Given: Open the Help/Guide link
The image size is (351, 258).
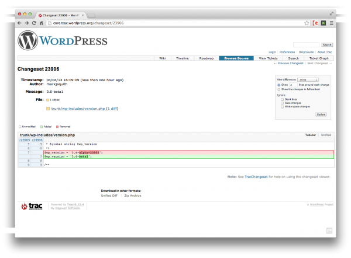Looking at the screenshot, I should click(306, 52).
